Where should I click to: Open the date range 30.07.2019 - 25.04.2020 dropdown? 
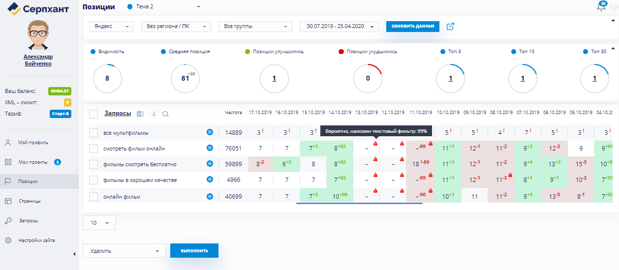coord(339,27)
